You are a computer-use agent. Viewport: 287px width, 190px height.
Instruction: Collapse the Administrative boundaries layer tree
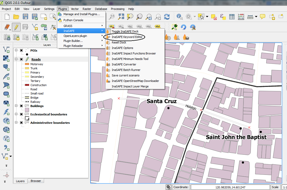(x=16, y=122)
